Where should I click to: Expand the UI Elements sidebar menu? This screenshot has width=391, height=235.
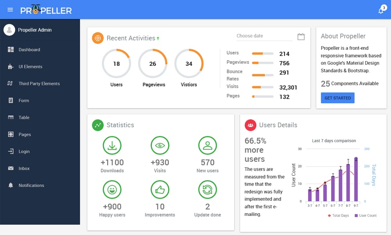click(30, 67)
